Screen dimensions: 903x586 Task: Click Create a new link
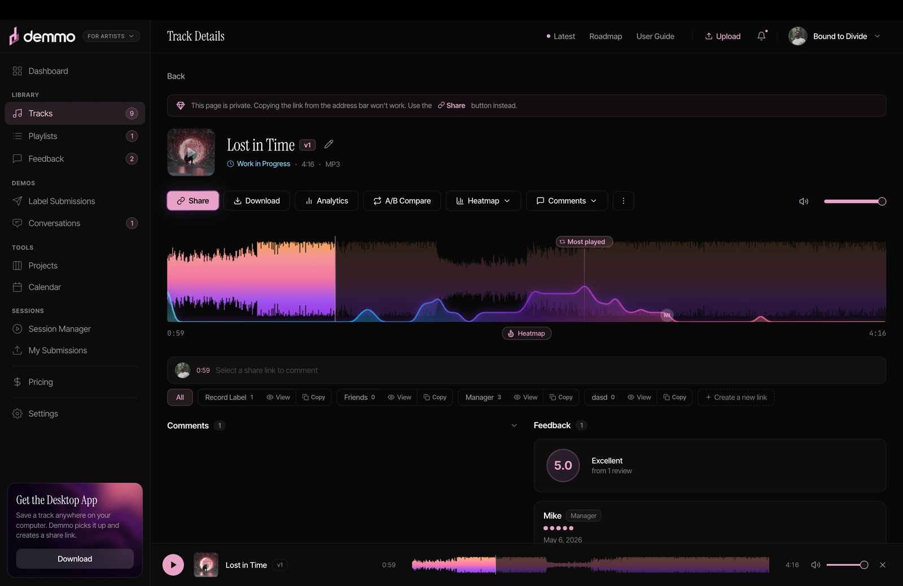(736, 397)
